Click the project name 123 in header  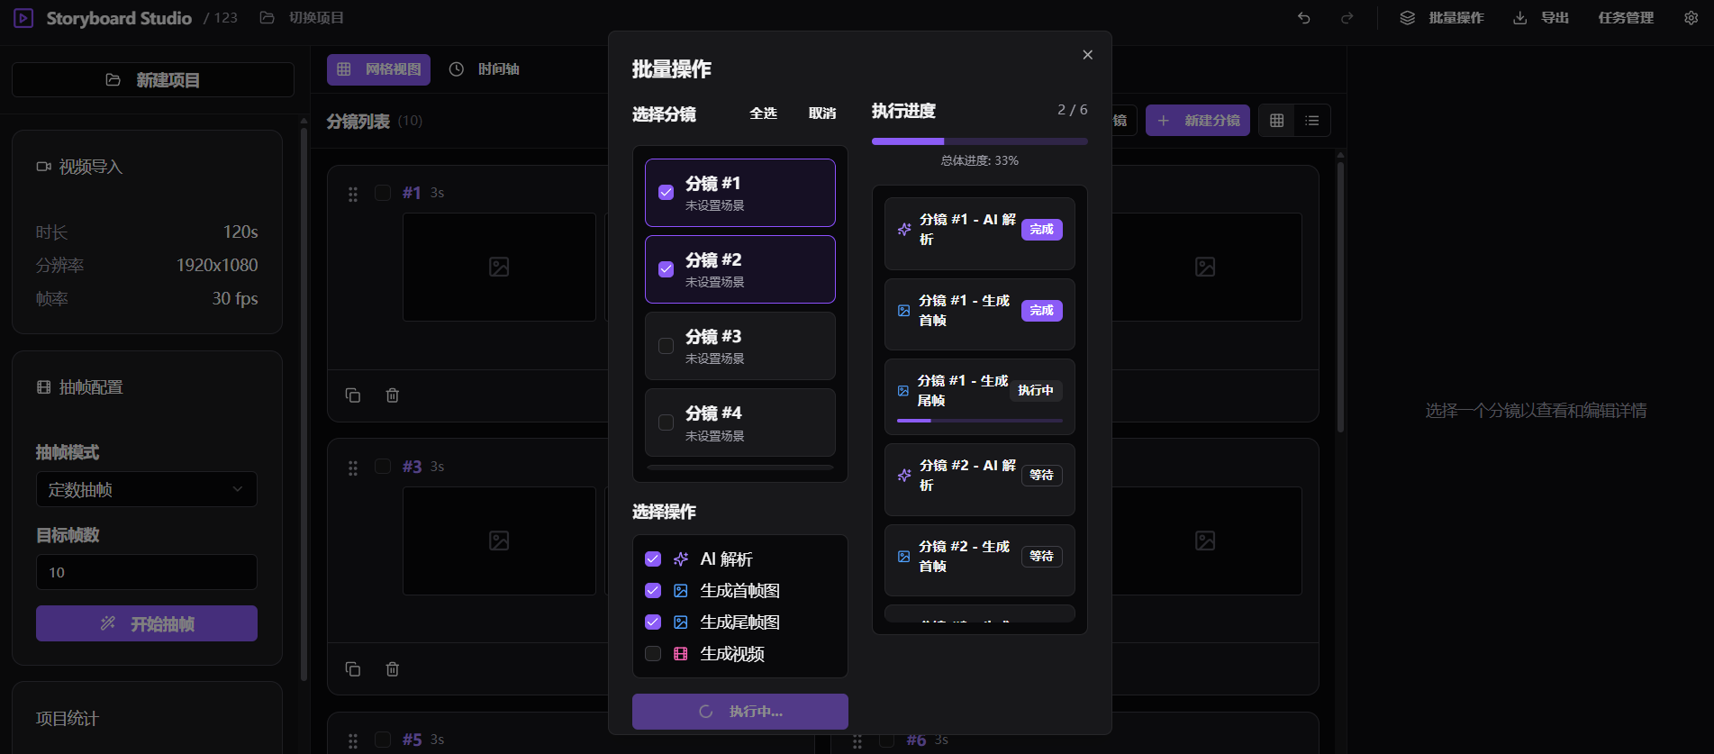[226, 18]
